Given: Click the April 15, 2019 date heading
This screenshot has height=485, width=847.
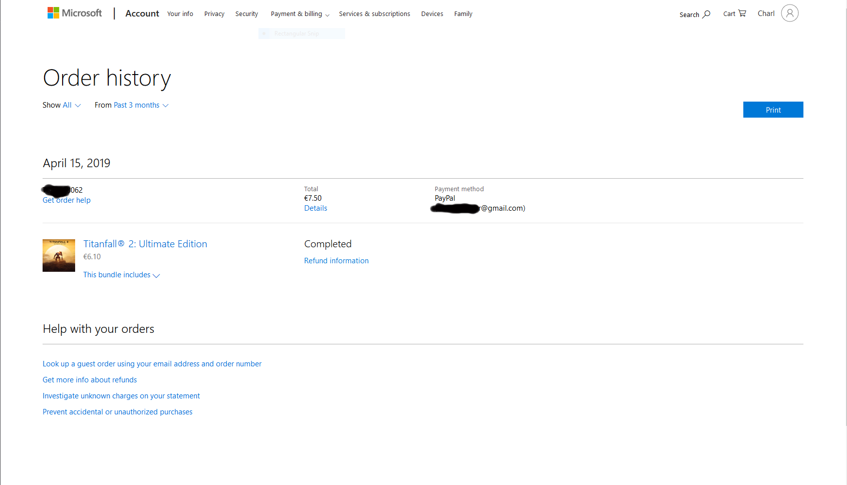Looking at the screenshot, I should tap(77, 163).
